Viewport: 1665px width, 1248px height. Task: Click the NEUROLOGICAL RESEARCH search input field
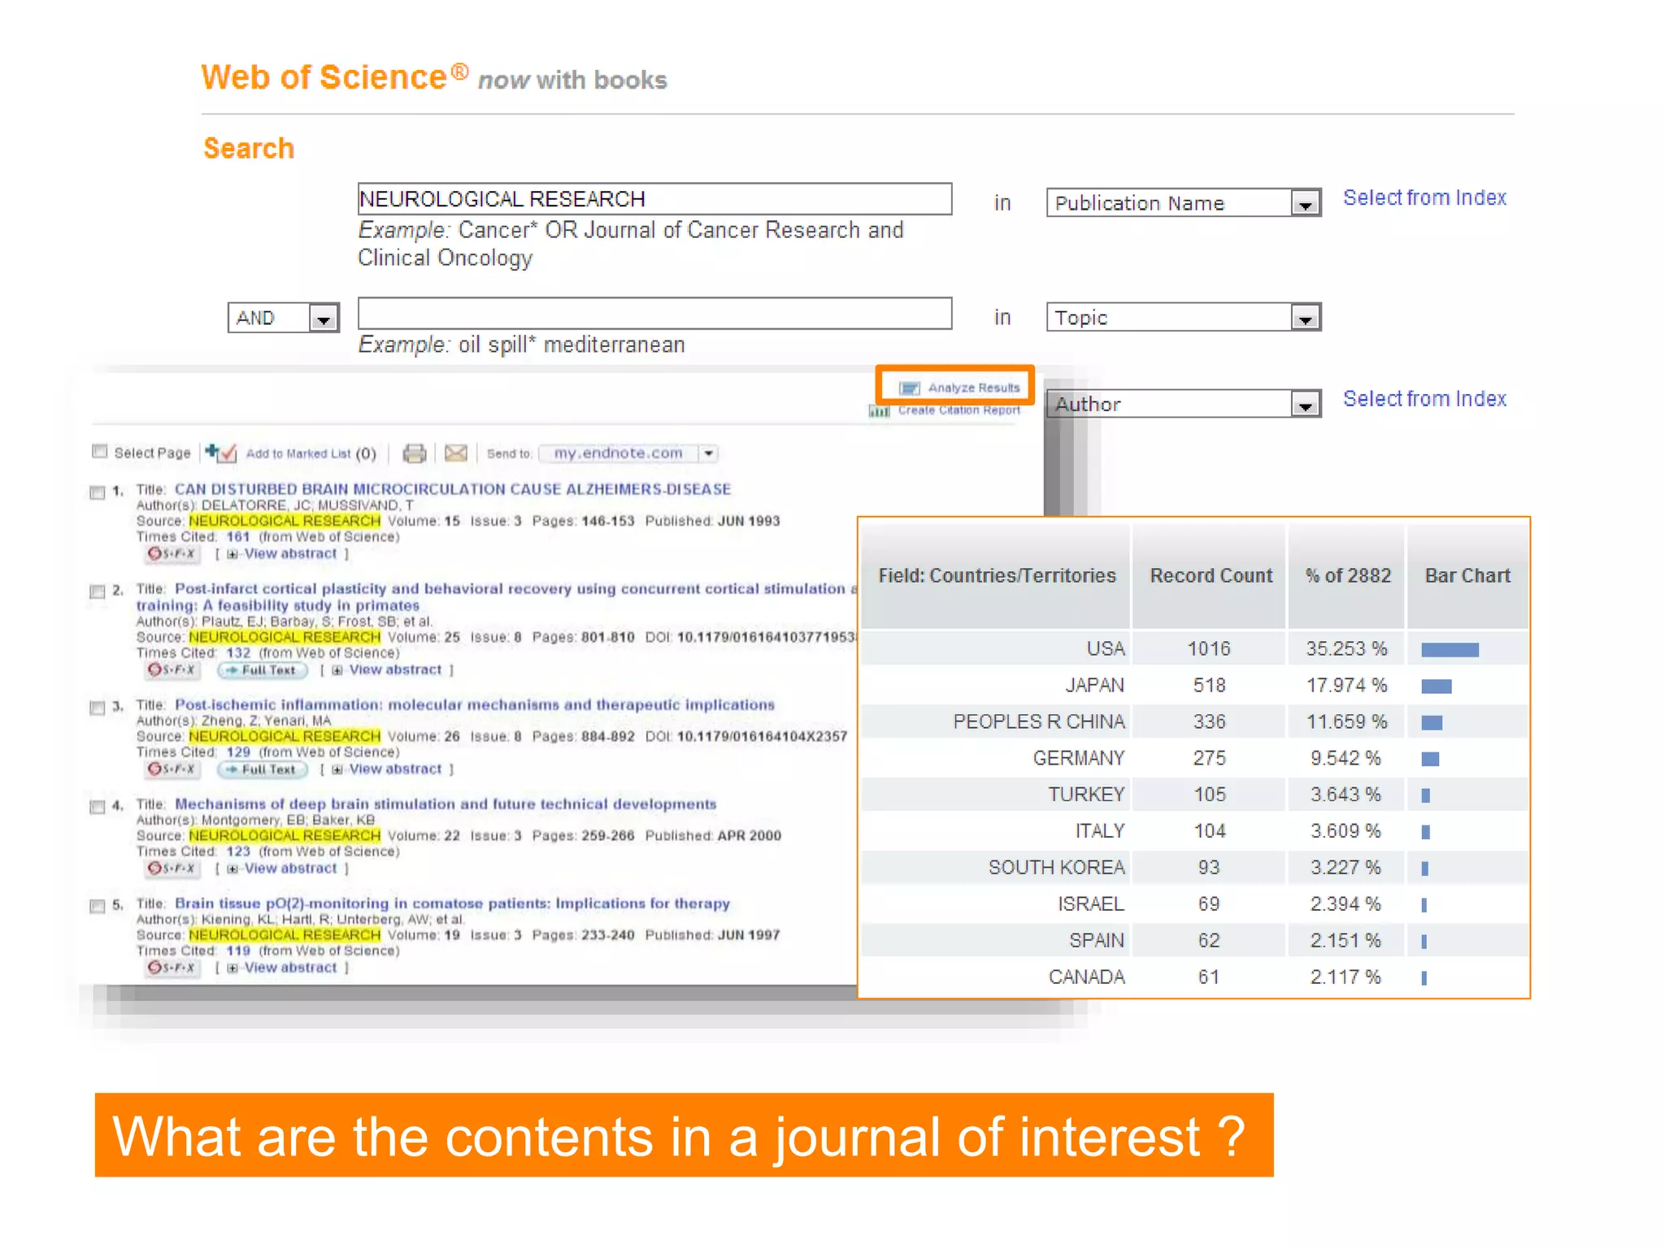click(654, 199)
